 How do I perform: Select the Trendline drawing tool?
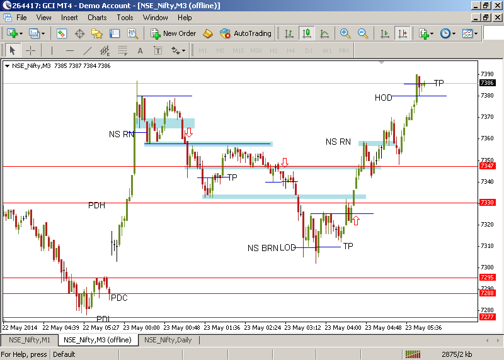(88, 50)
